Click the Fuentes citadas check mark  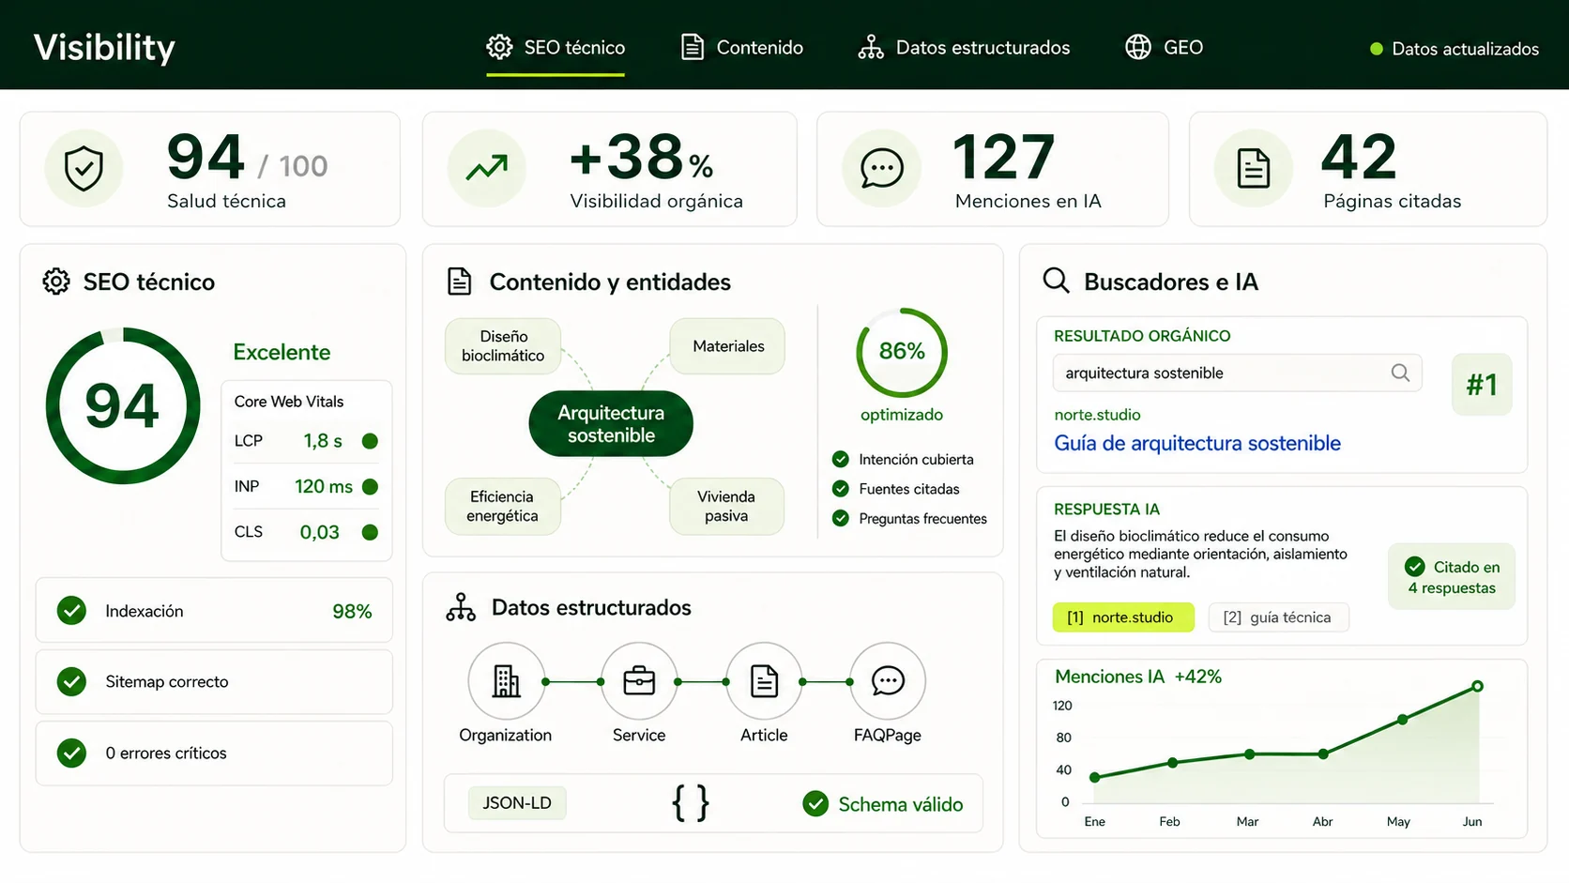tap(841, 489)
